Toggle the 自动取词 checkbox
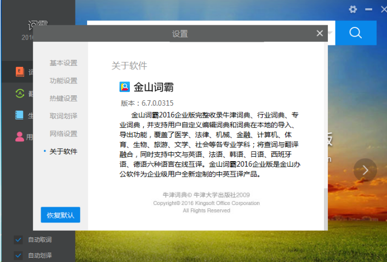This screenshot has width=387, height=262. [18, 240]
